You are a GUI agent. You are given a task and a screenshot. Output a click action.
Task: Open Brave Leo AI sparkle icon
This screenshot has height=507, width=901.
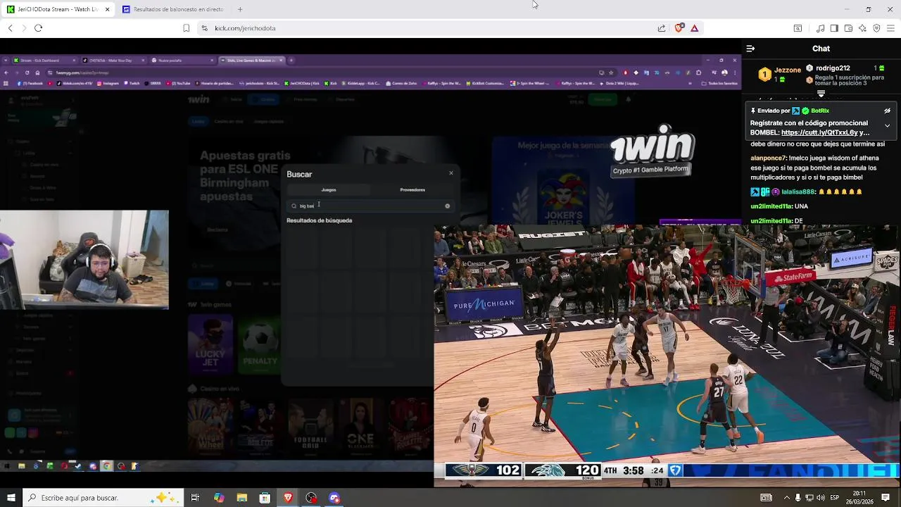click(x=862, y=28)
